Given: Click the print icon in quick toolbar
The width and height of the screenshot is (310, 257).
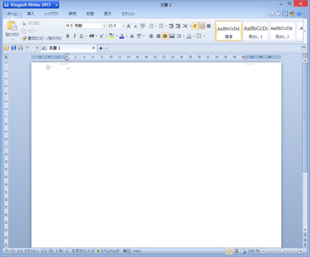Looking at the screenshot, I should [x=20, y=48].
